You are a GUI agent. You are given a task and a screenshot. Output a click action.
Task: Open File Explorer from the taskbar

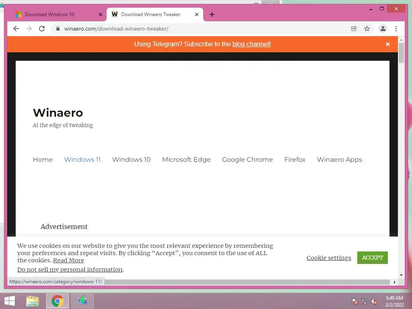[x=33, y=301]
